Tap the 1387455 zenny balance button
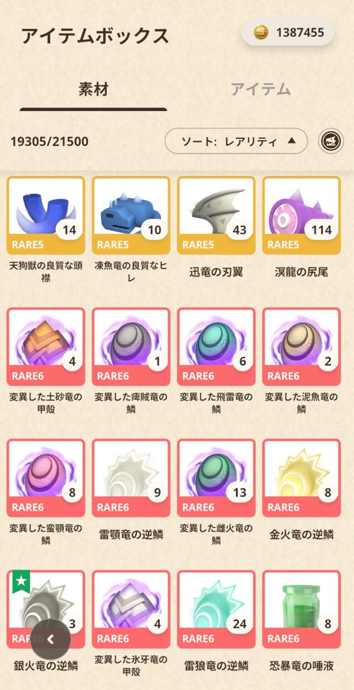354x690 pixels. pyautogui.click(x=287, y=32)
